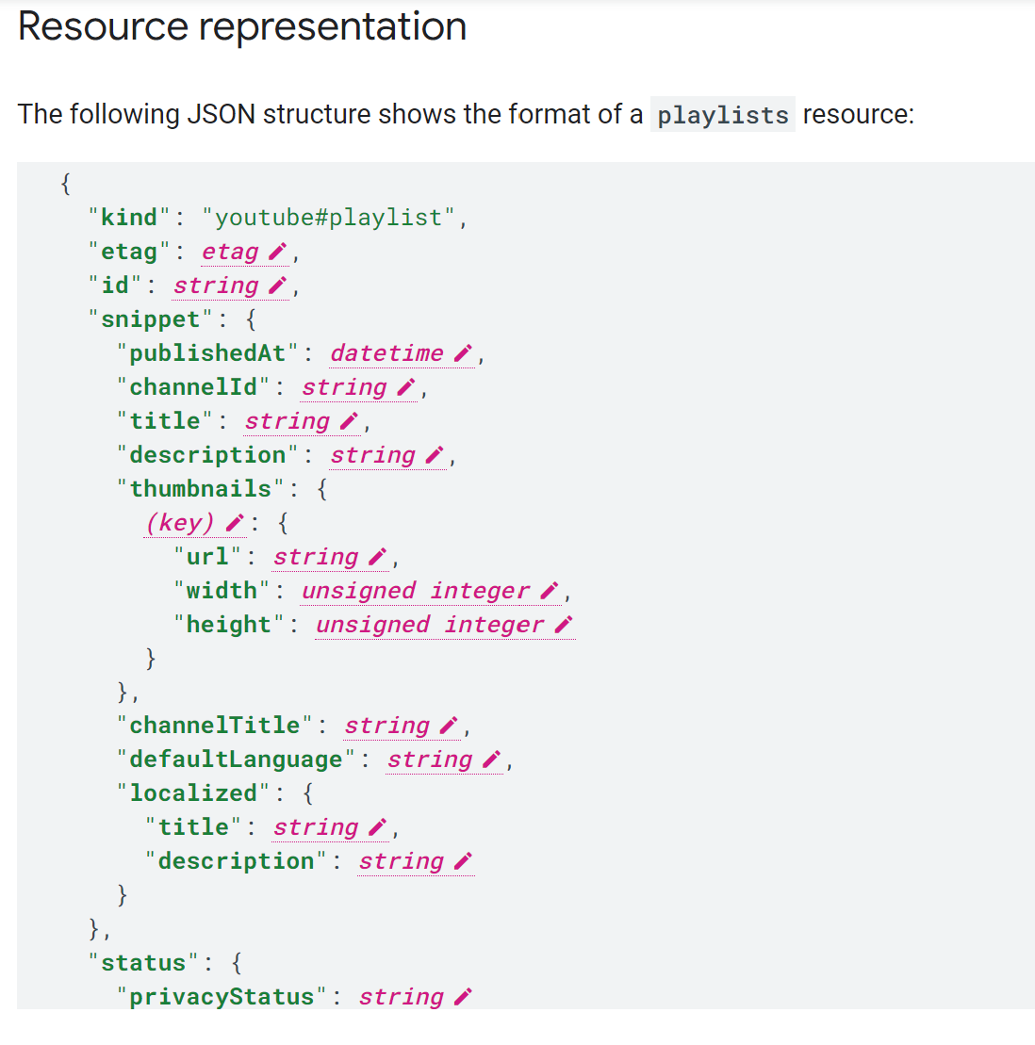Click the pencil icon beside publishedAt datetime
The width and height of the screenshot is (1035, 1045).
[x=462, y=353]
